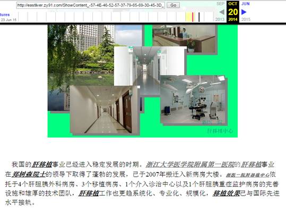The height and width of the screenshot is (209, 286).
Task: Click the previous capture left arrow
Action: [x=222, y=12]
